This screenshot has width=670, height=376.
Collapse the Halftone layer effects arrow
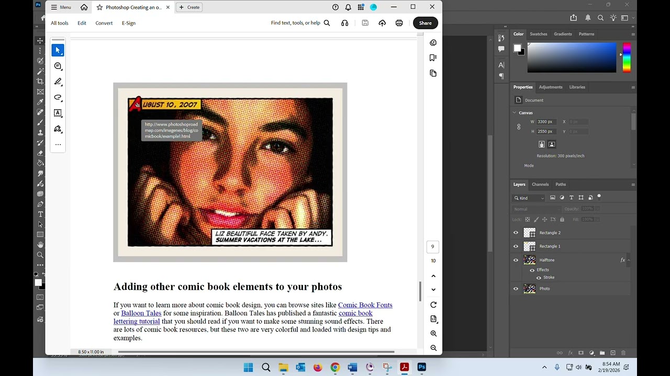coord(628,260)
